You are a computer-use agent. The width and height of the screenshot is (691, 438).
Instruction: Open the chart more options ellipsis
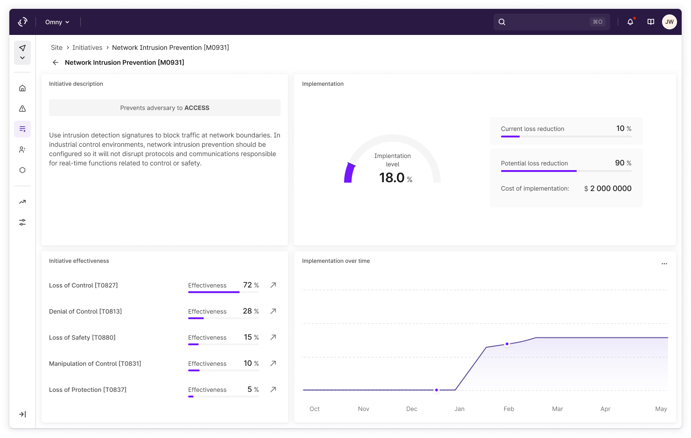tap(664, 264)
